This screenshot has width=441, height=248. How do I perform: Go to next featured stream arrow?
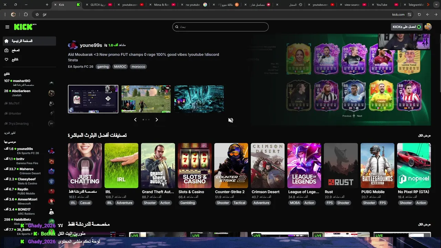[157, 120]
